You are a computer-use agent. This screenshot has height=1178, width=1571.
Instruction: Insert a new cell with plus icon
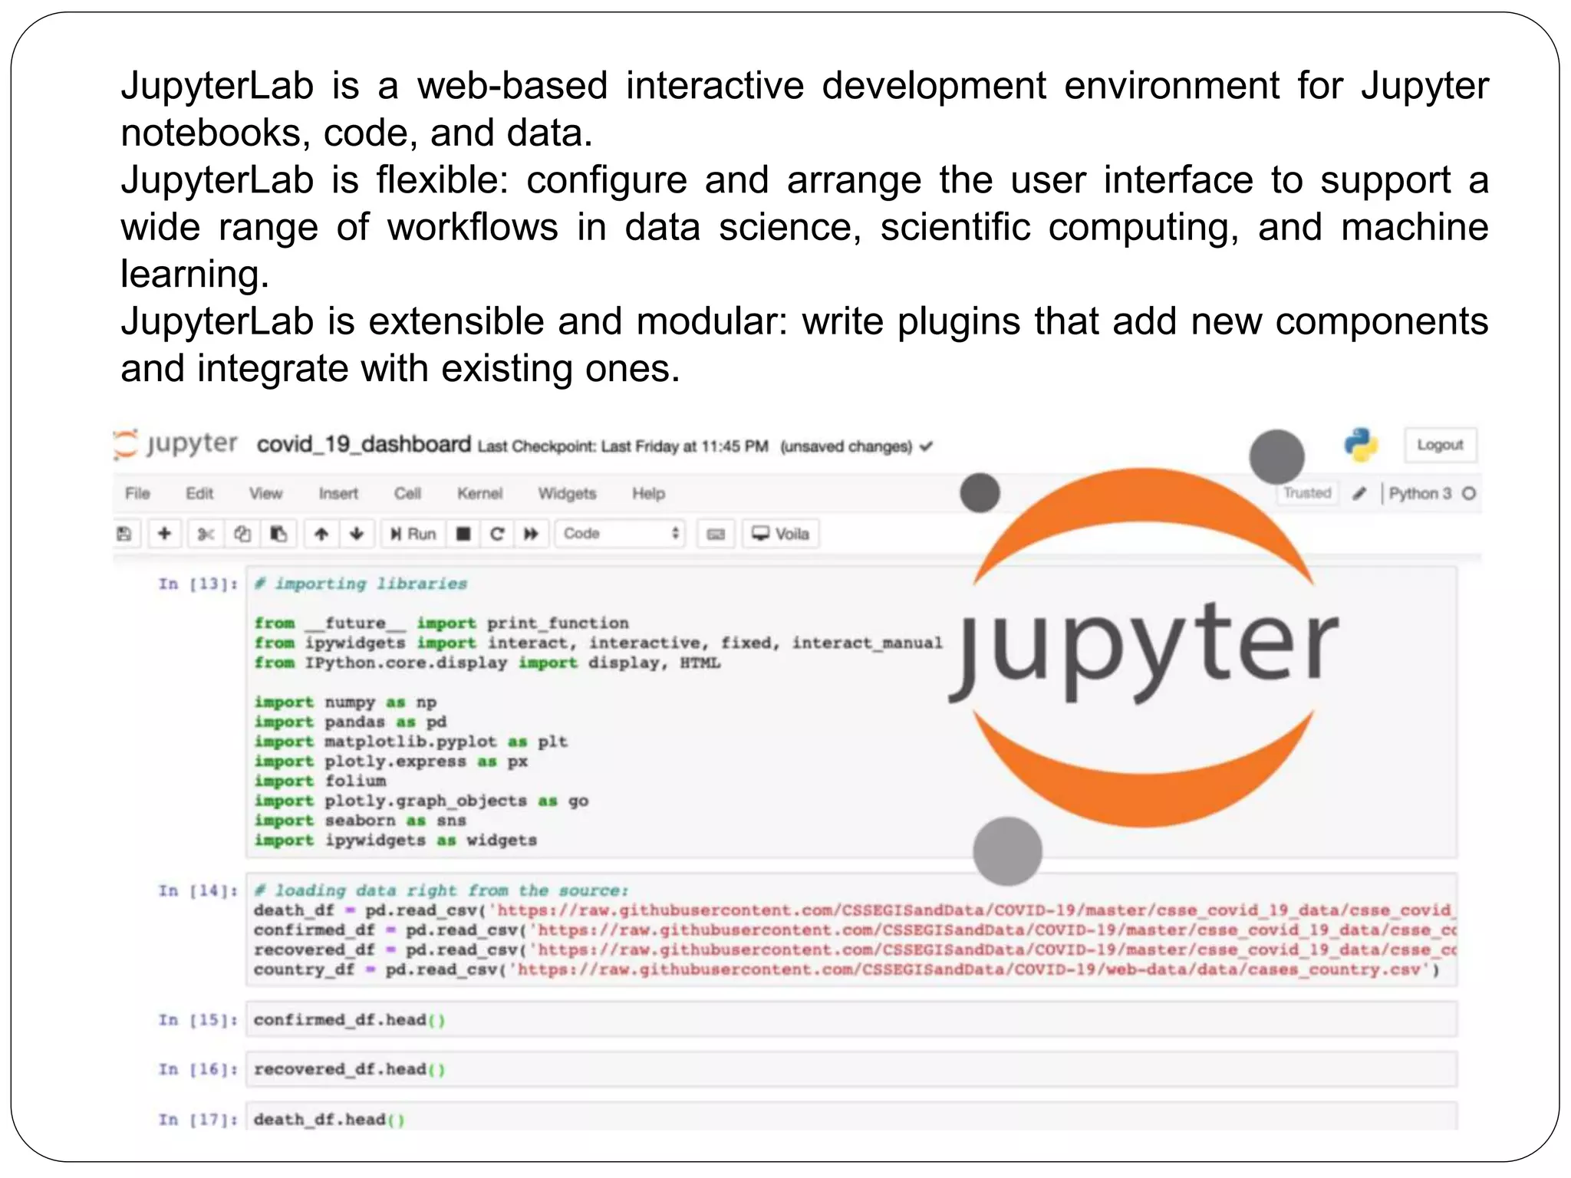tap(164, 534)
